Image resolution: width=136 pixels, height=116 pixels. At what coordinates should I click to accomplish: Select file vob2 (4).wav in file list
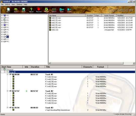(x=56, y=23)
